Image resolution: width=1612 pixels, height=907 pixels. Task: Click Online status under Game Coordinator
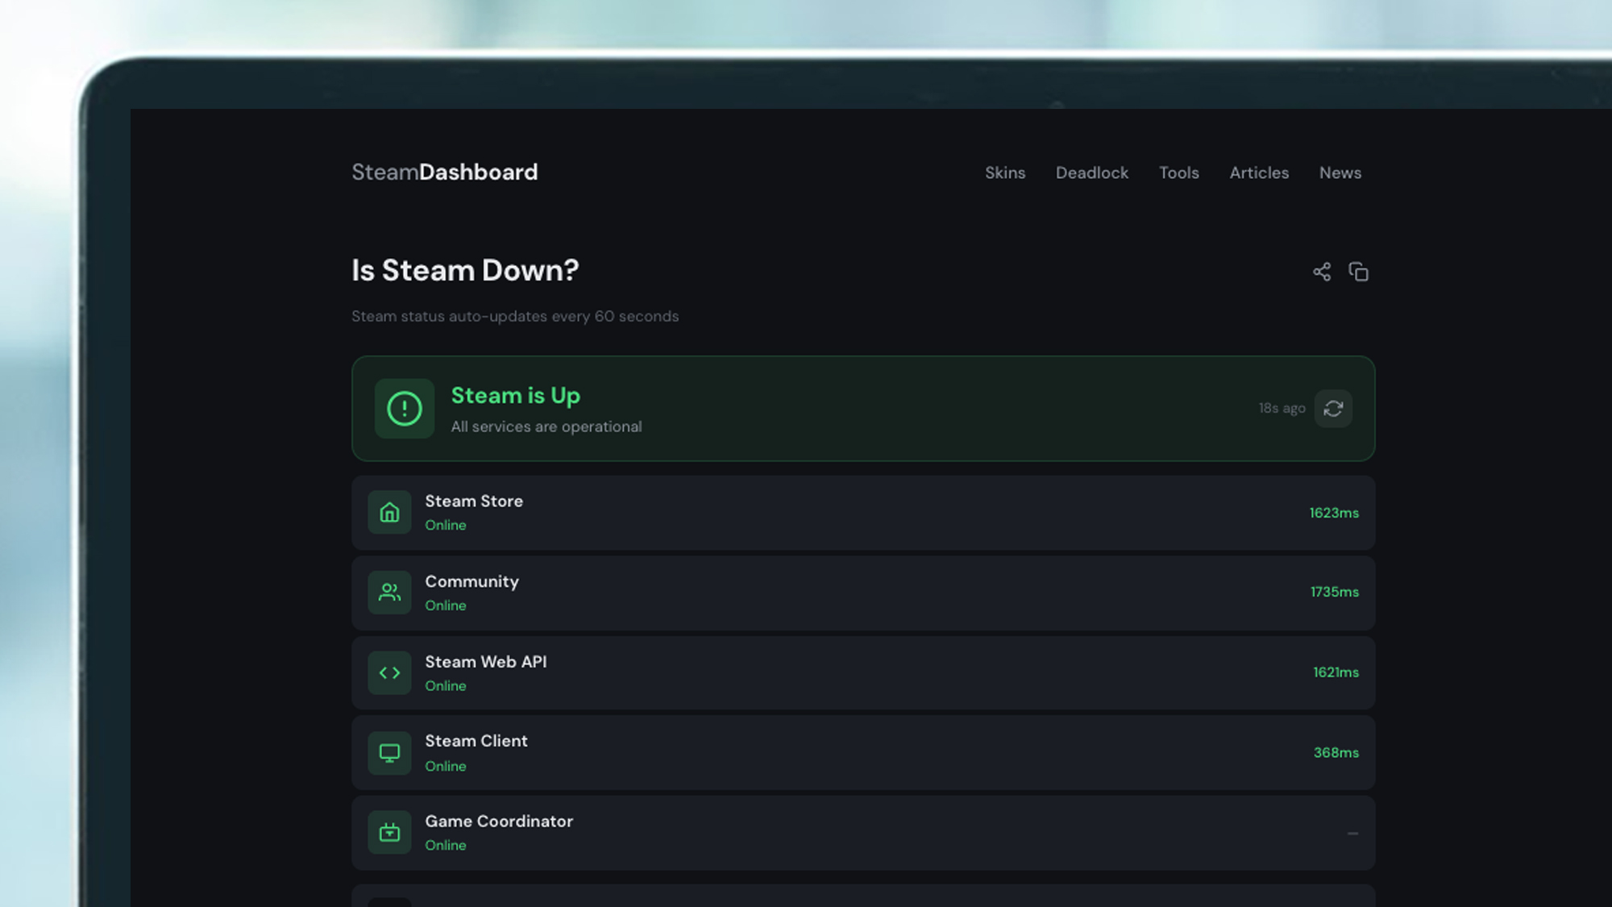coord(445,845)
